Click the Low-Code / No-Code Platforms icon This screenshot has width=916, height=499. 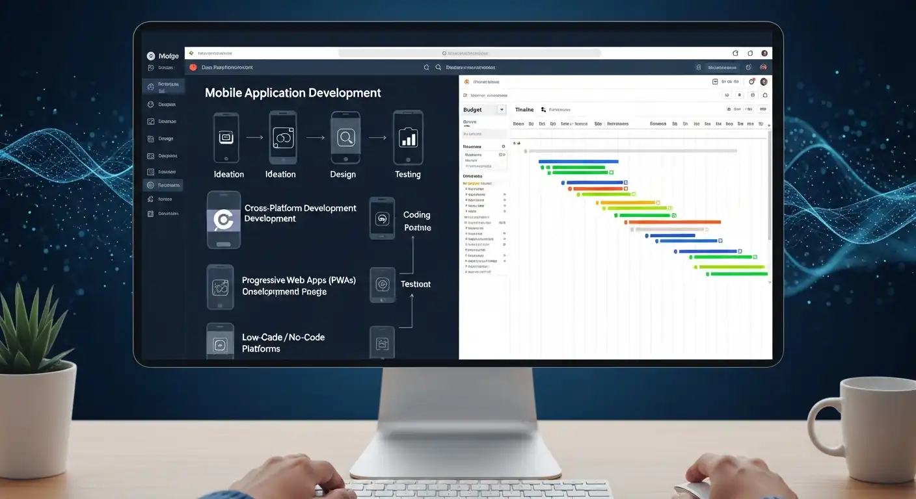point(220,343)
